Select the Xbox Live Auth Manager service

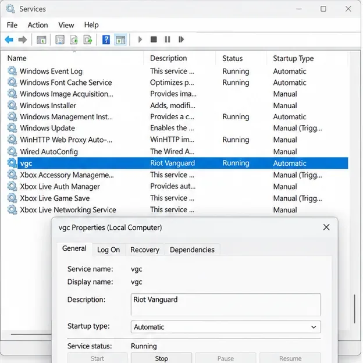point(60,187)
